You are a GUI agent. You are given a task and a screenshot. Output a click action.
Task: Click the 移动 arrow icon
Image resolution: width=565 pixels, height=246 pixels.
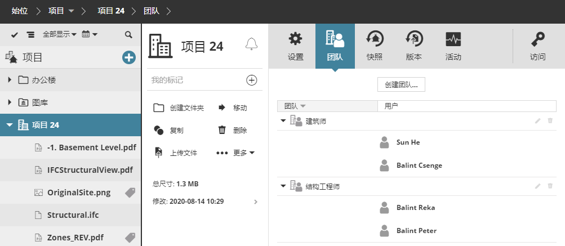(222, 108)
